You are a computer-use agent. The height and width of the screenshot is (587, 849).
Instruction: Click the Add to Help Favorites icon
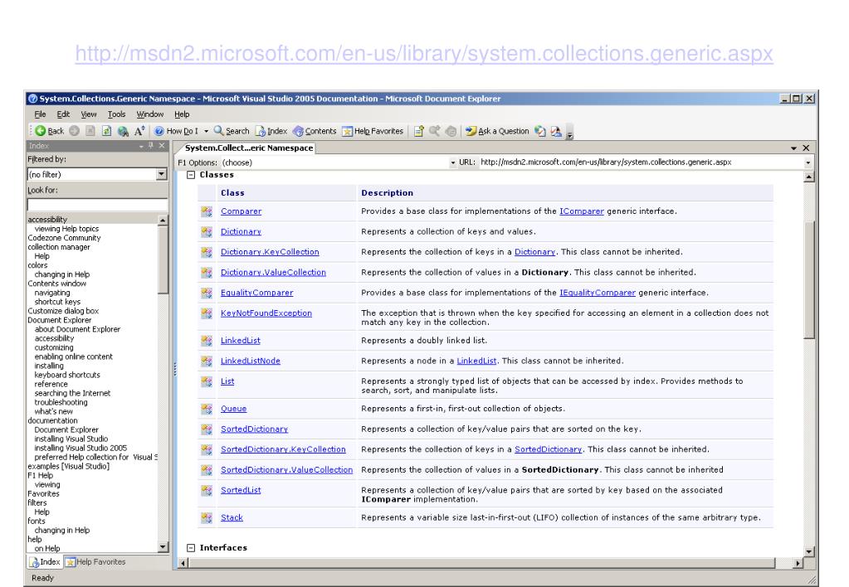[418, 131]
